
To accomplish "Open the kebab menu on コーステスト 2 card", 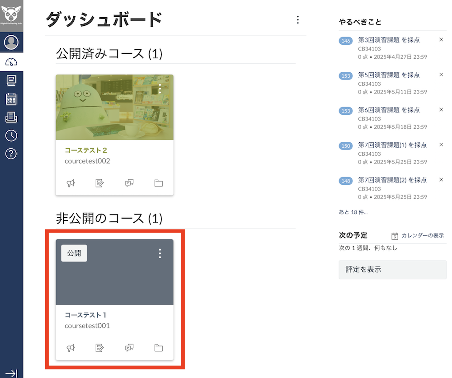I will coord(160,89).
